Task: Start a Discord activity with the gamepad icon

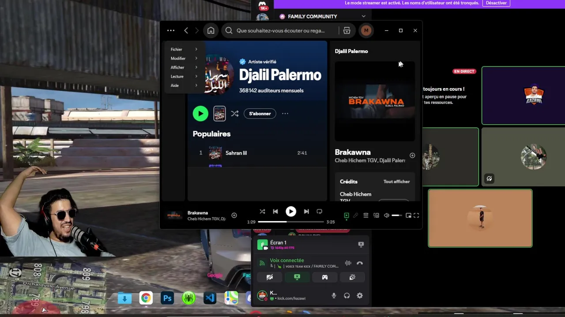Action: (x=324, y=277)
